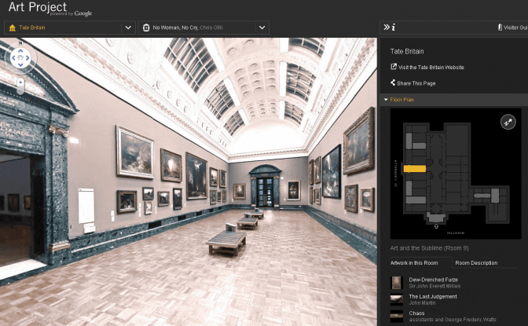This screenshot has height=326, width=528.
Task: Click the pan navigation compass control
Action: click(20, 57)
